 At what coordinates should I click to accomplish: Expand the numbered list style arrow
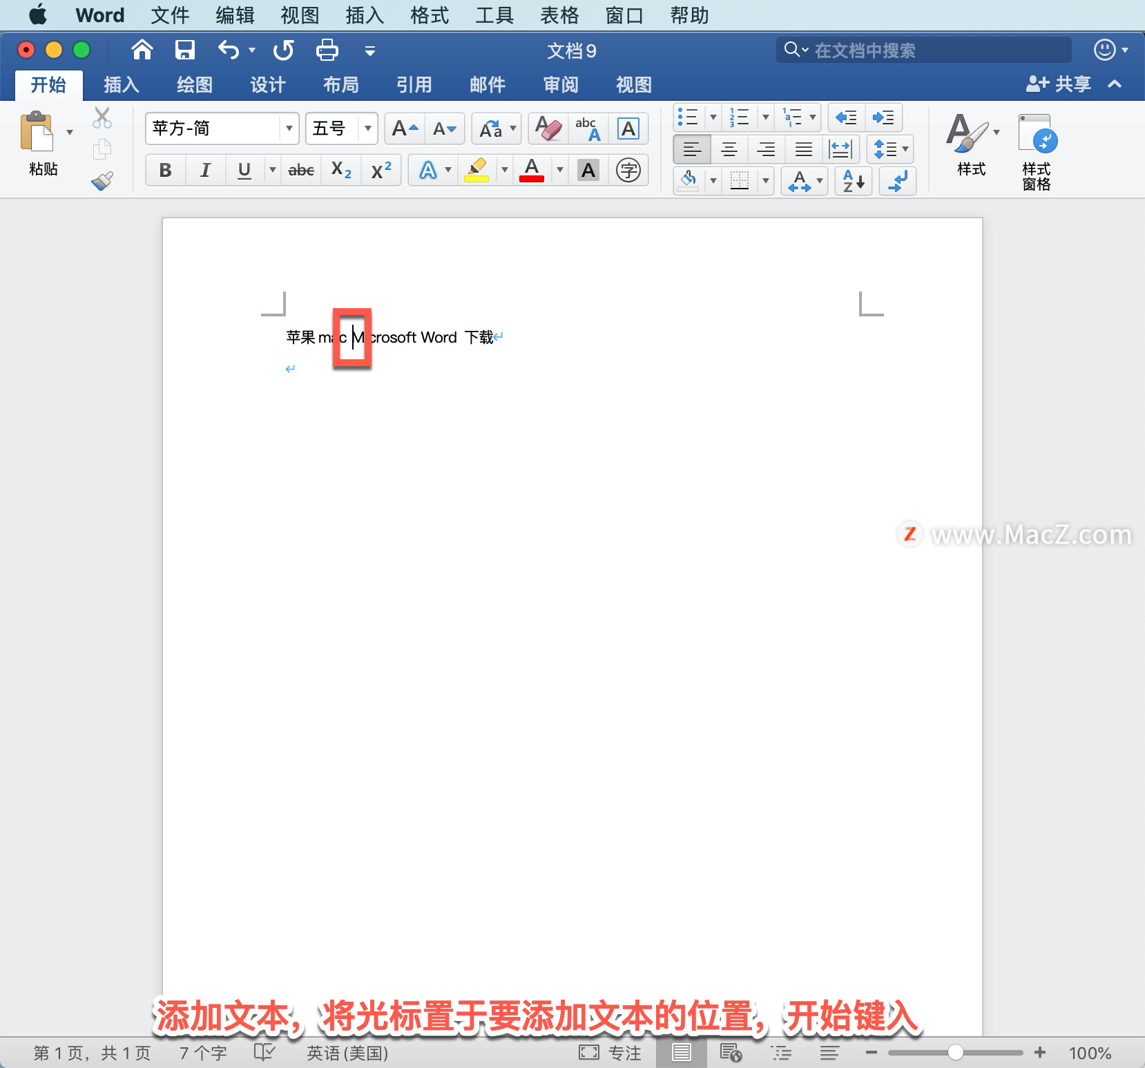pos(766,117)
